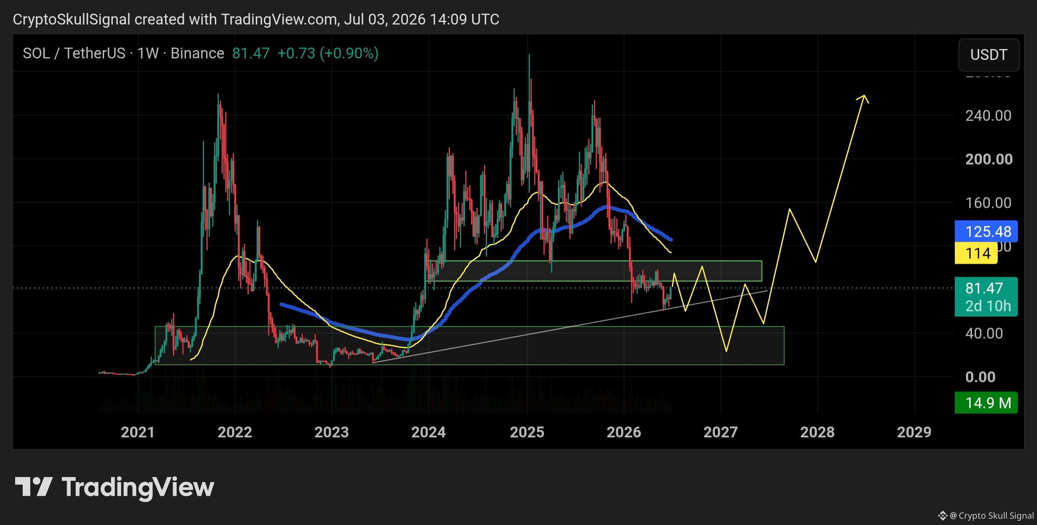The image size is (1037, 525).
Task: Click the blue 125.48 price label
Action: [x=986, y=231]
